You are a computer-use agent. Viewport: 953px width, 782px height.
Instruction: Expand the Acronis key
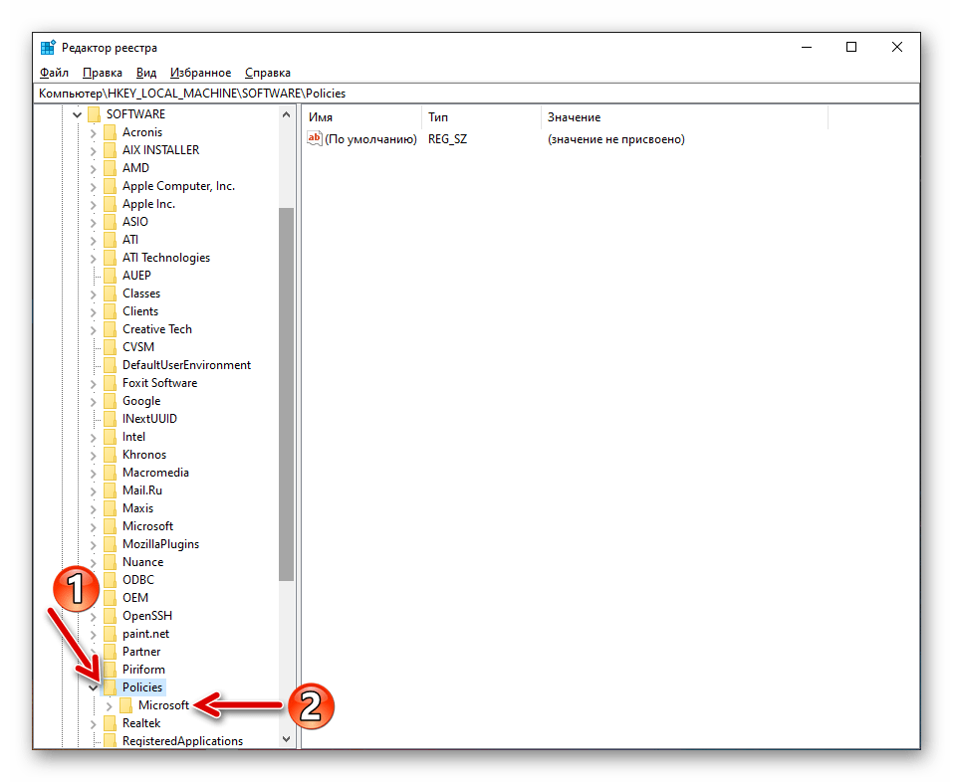pos(93,132)
